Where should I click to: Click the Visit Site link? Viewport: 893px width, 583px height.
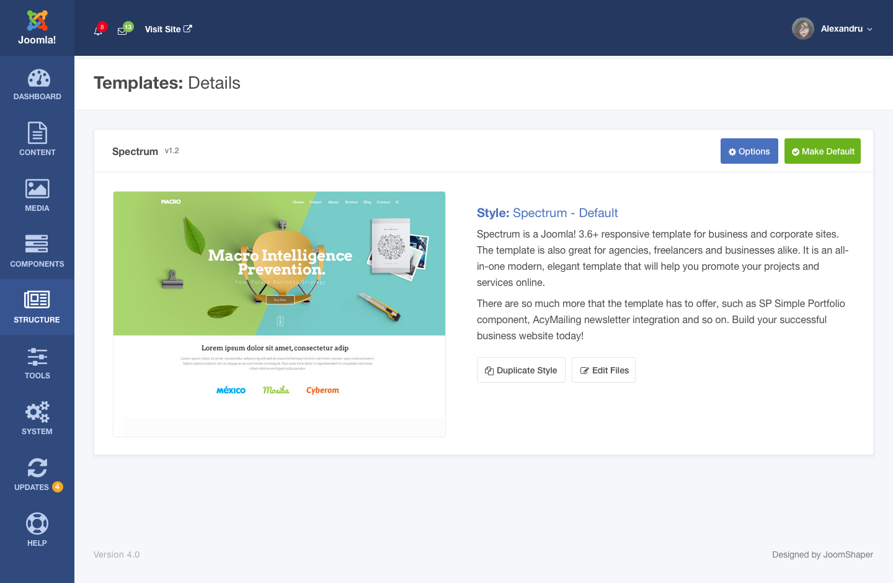(168, 29)
